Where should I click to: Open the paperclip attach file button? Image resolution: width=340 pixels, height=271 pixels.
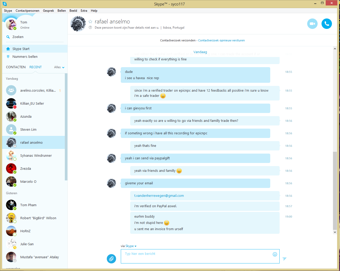pos(111,259)
